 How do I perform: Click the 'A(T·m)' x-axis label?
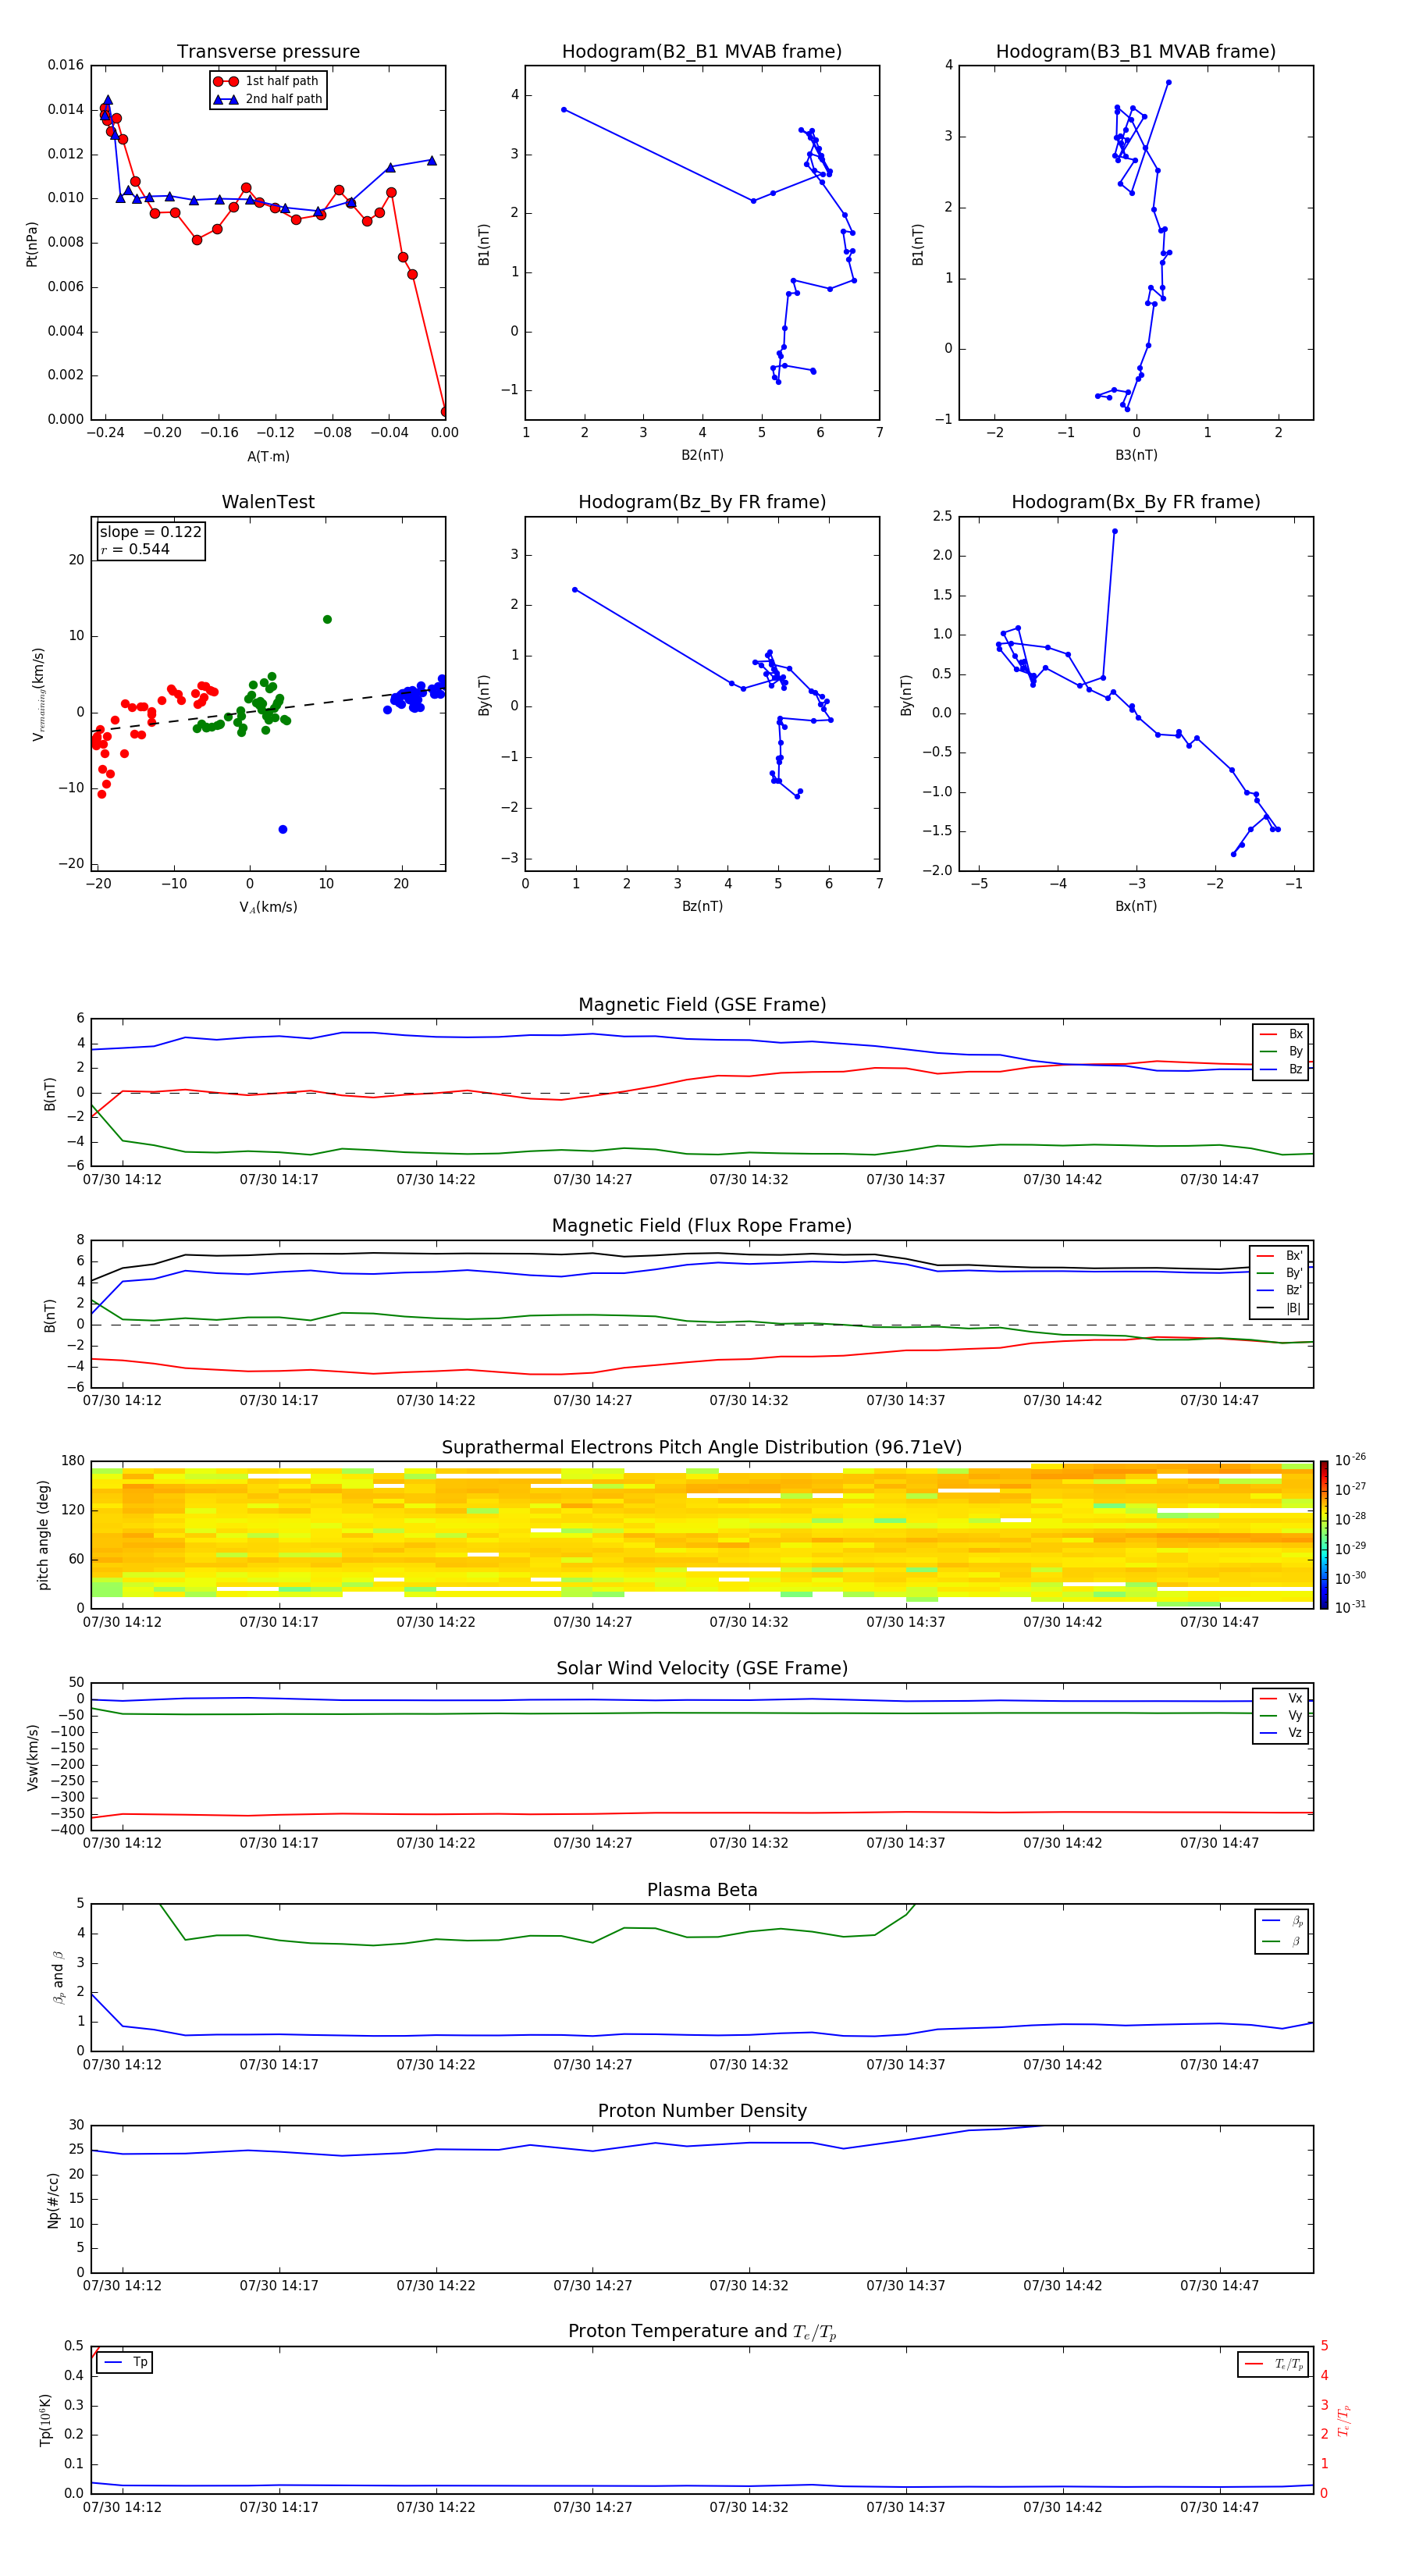click(x=268, y=457)
